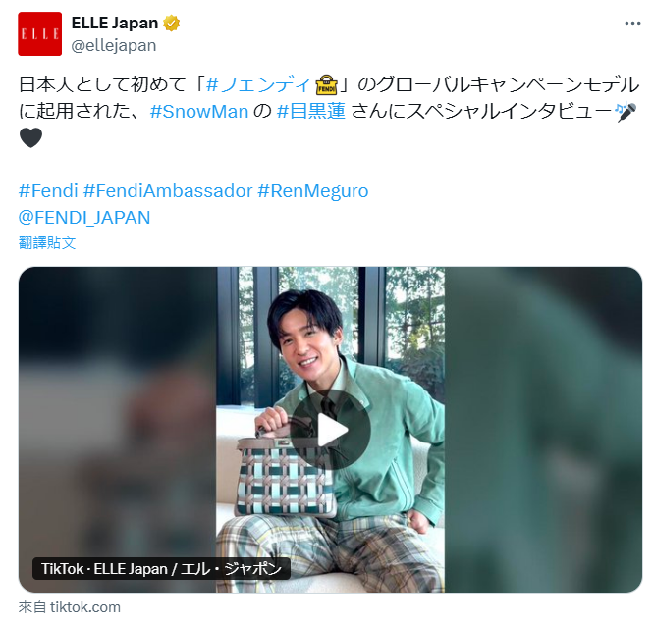This screenshot has width=653, height=624.
Task: Click the microphone emoji in tweet
Action: point(626,112)
